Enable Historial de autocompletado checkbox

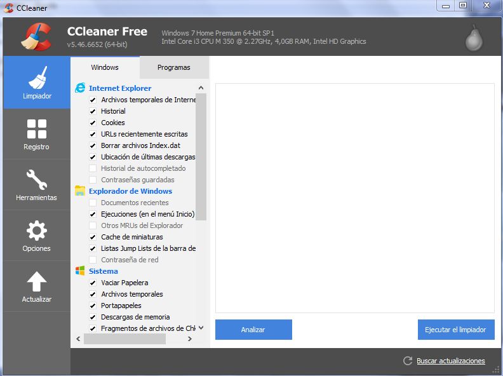tap(93, 168)
